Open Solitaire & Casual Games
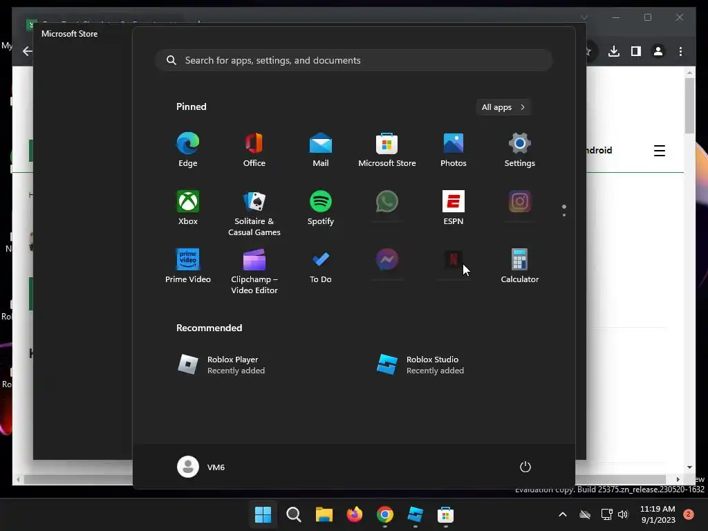The width and height of the screenshot is (708, 531). pos(254,213)
